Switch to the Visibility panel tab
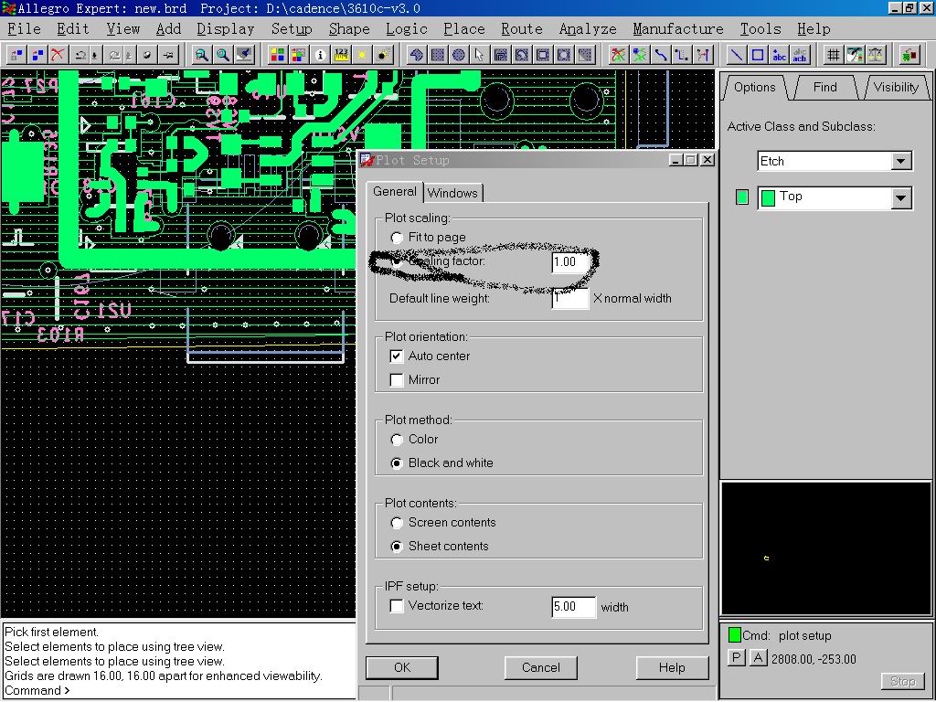The height and width of the screenshot is (702, 936). click(x=895, y=88)
